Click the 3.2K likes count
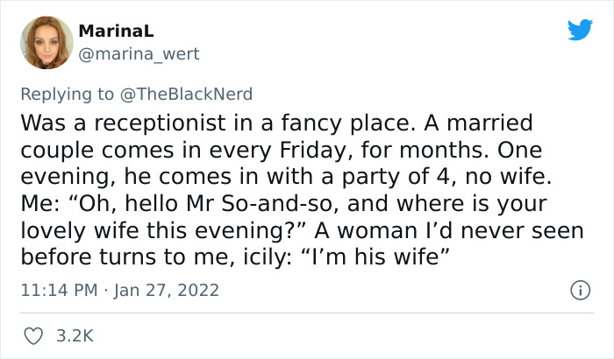The height and width of the screenshot is (359, 614). coord(75,335)
